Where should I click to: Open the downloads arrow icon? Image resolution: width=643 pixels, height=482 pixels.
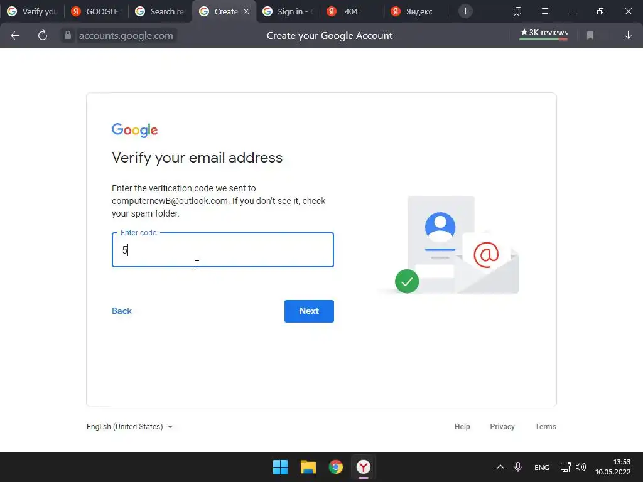pyautogui.click(x=628, y=36)
